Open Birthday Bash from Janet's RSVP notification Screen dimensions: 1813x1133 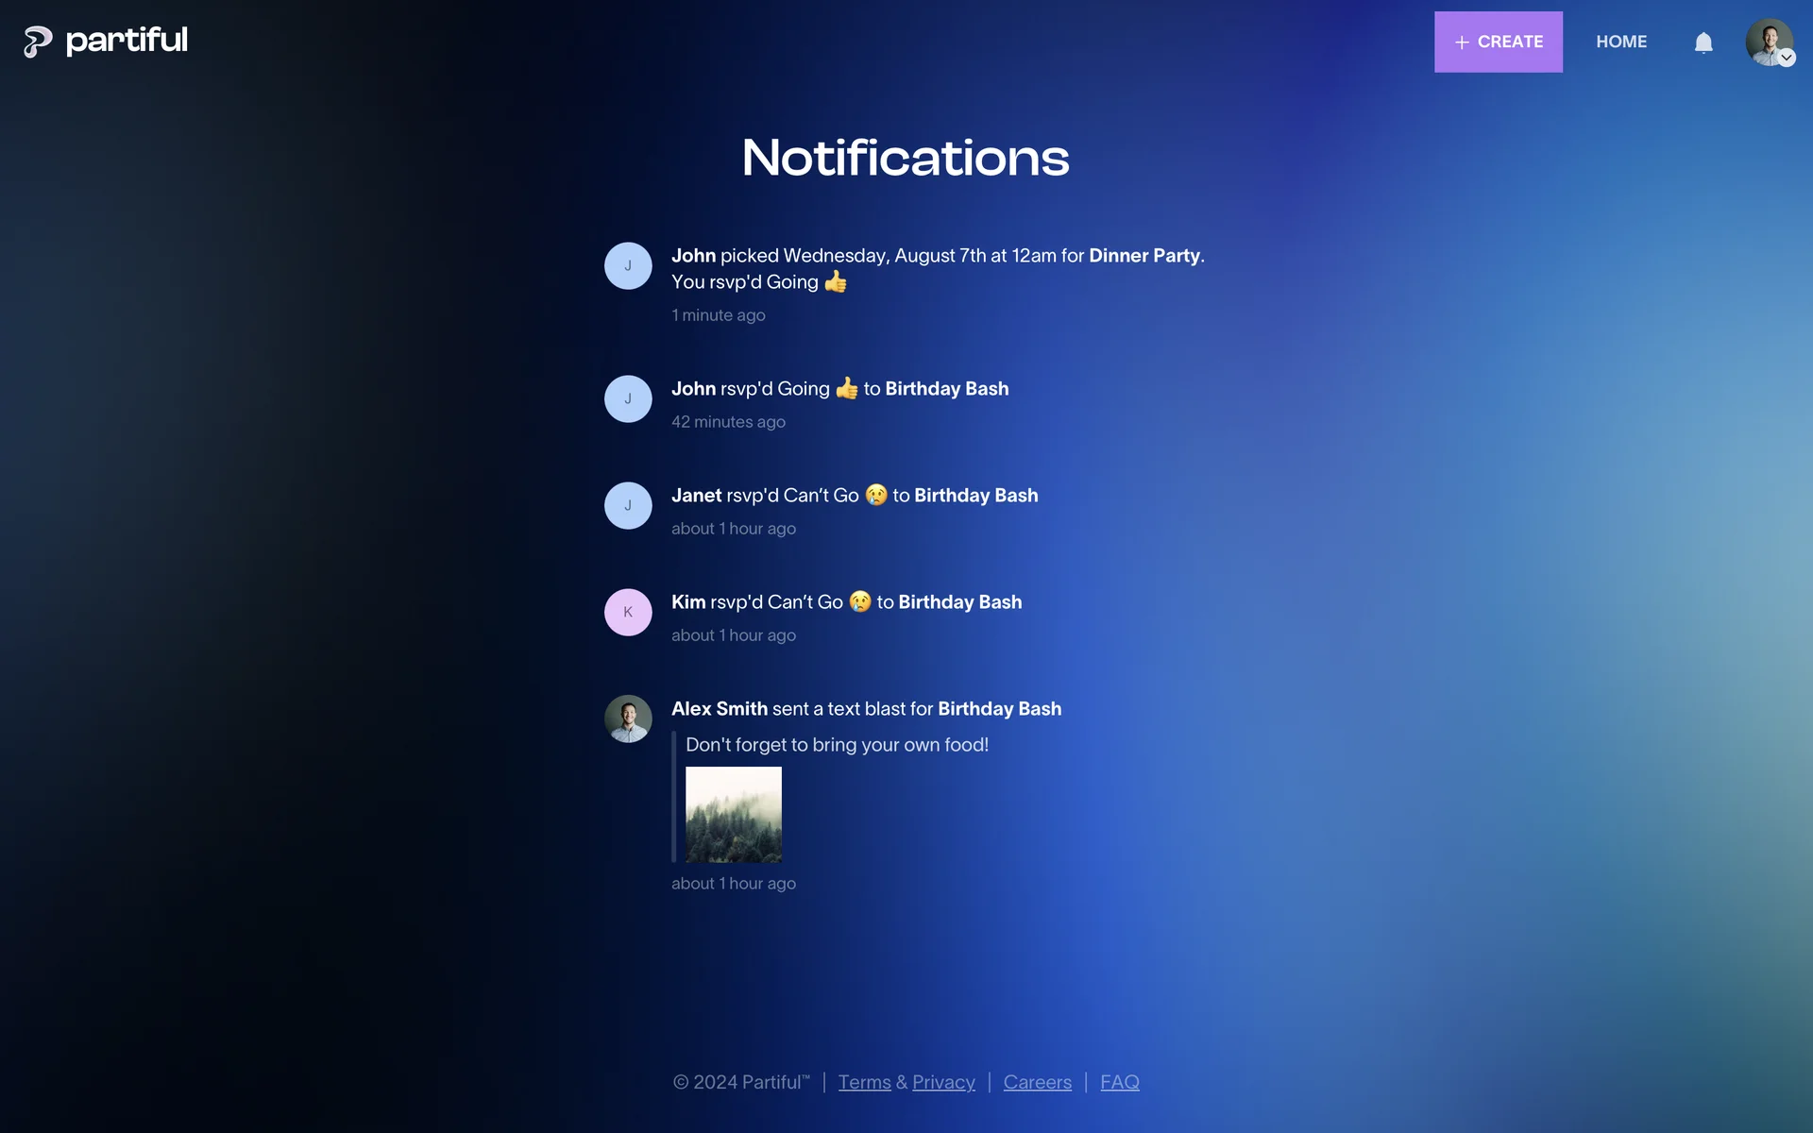coord(975,496)
